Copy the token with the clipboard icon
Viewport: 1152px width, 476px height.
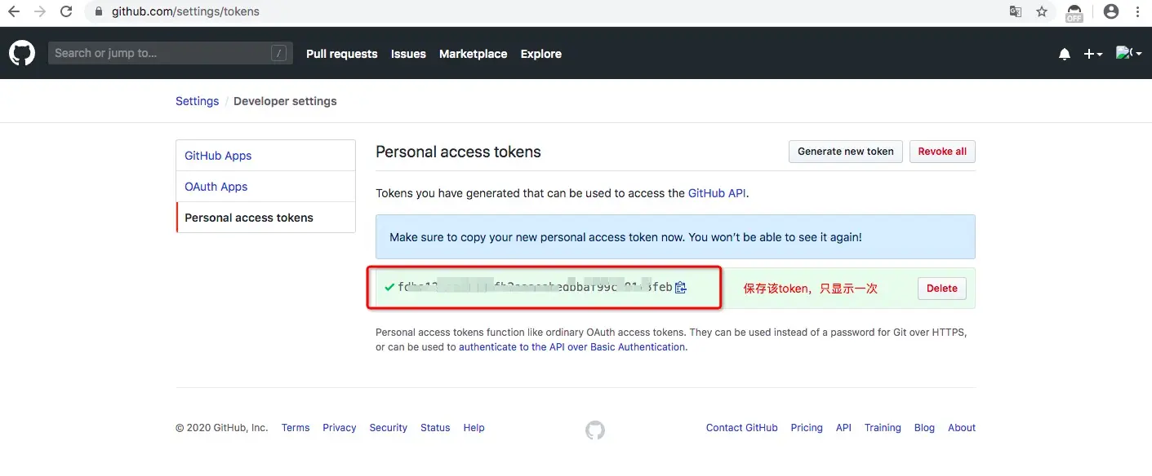point(681,288)
